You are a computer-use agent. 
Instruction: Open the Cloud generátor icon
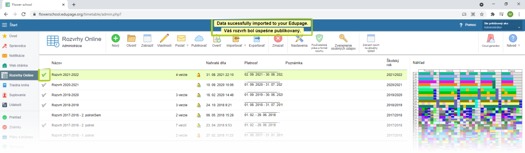pyautogui.click(x=490, y=39)
